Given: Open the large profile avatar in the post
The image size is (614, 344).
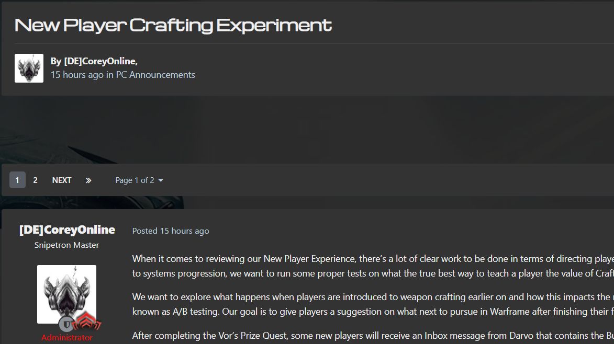Looking at the screenshot, I should [66, 294].
